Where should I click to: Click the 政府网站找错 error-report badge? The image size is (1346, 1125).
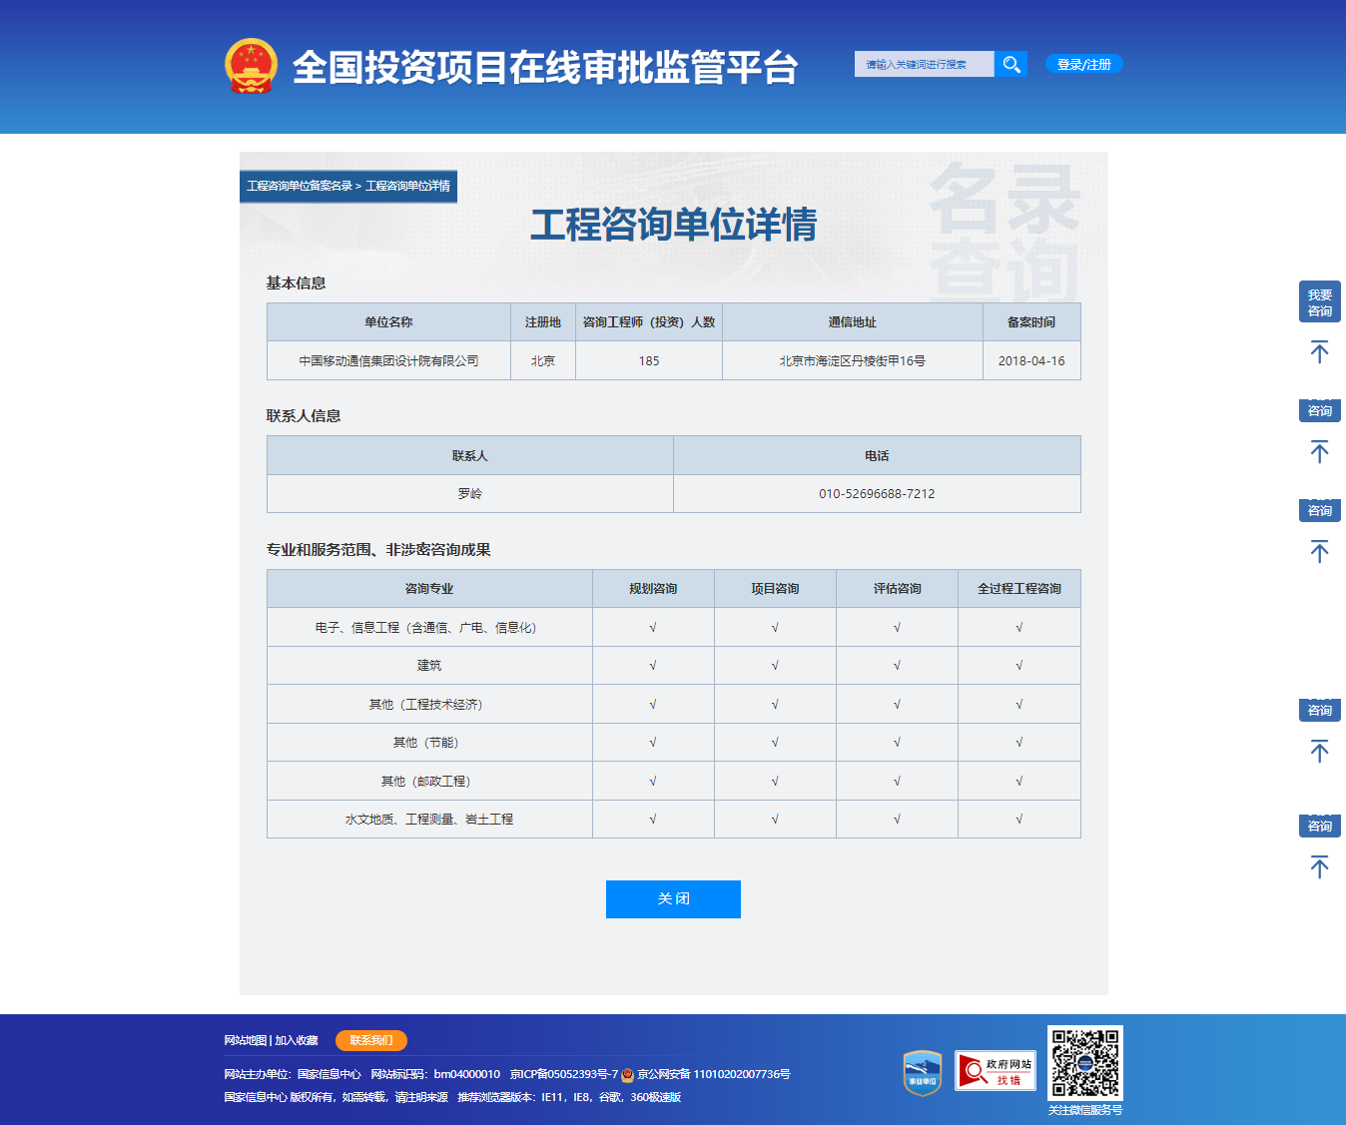pos(996,1070)
